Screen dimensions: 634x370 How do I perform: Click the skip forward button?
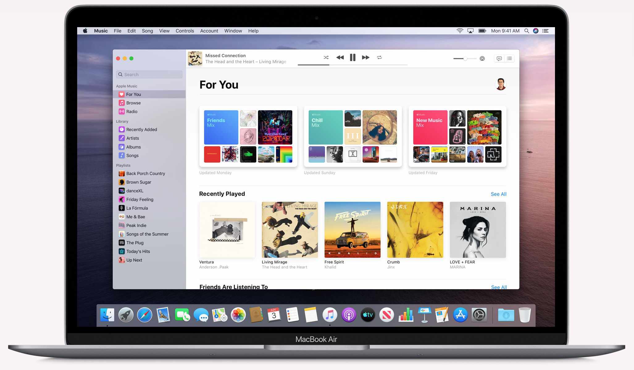point(365,57)
